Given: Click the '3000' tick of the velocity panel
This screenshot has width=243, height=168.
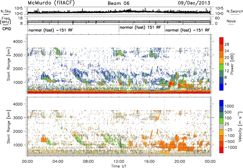Looking at the screenshot, I should (18, 118).
